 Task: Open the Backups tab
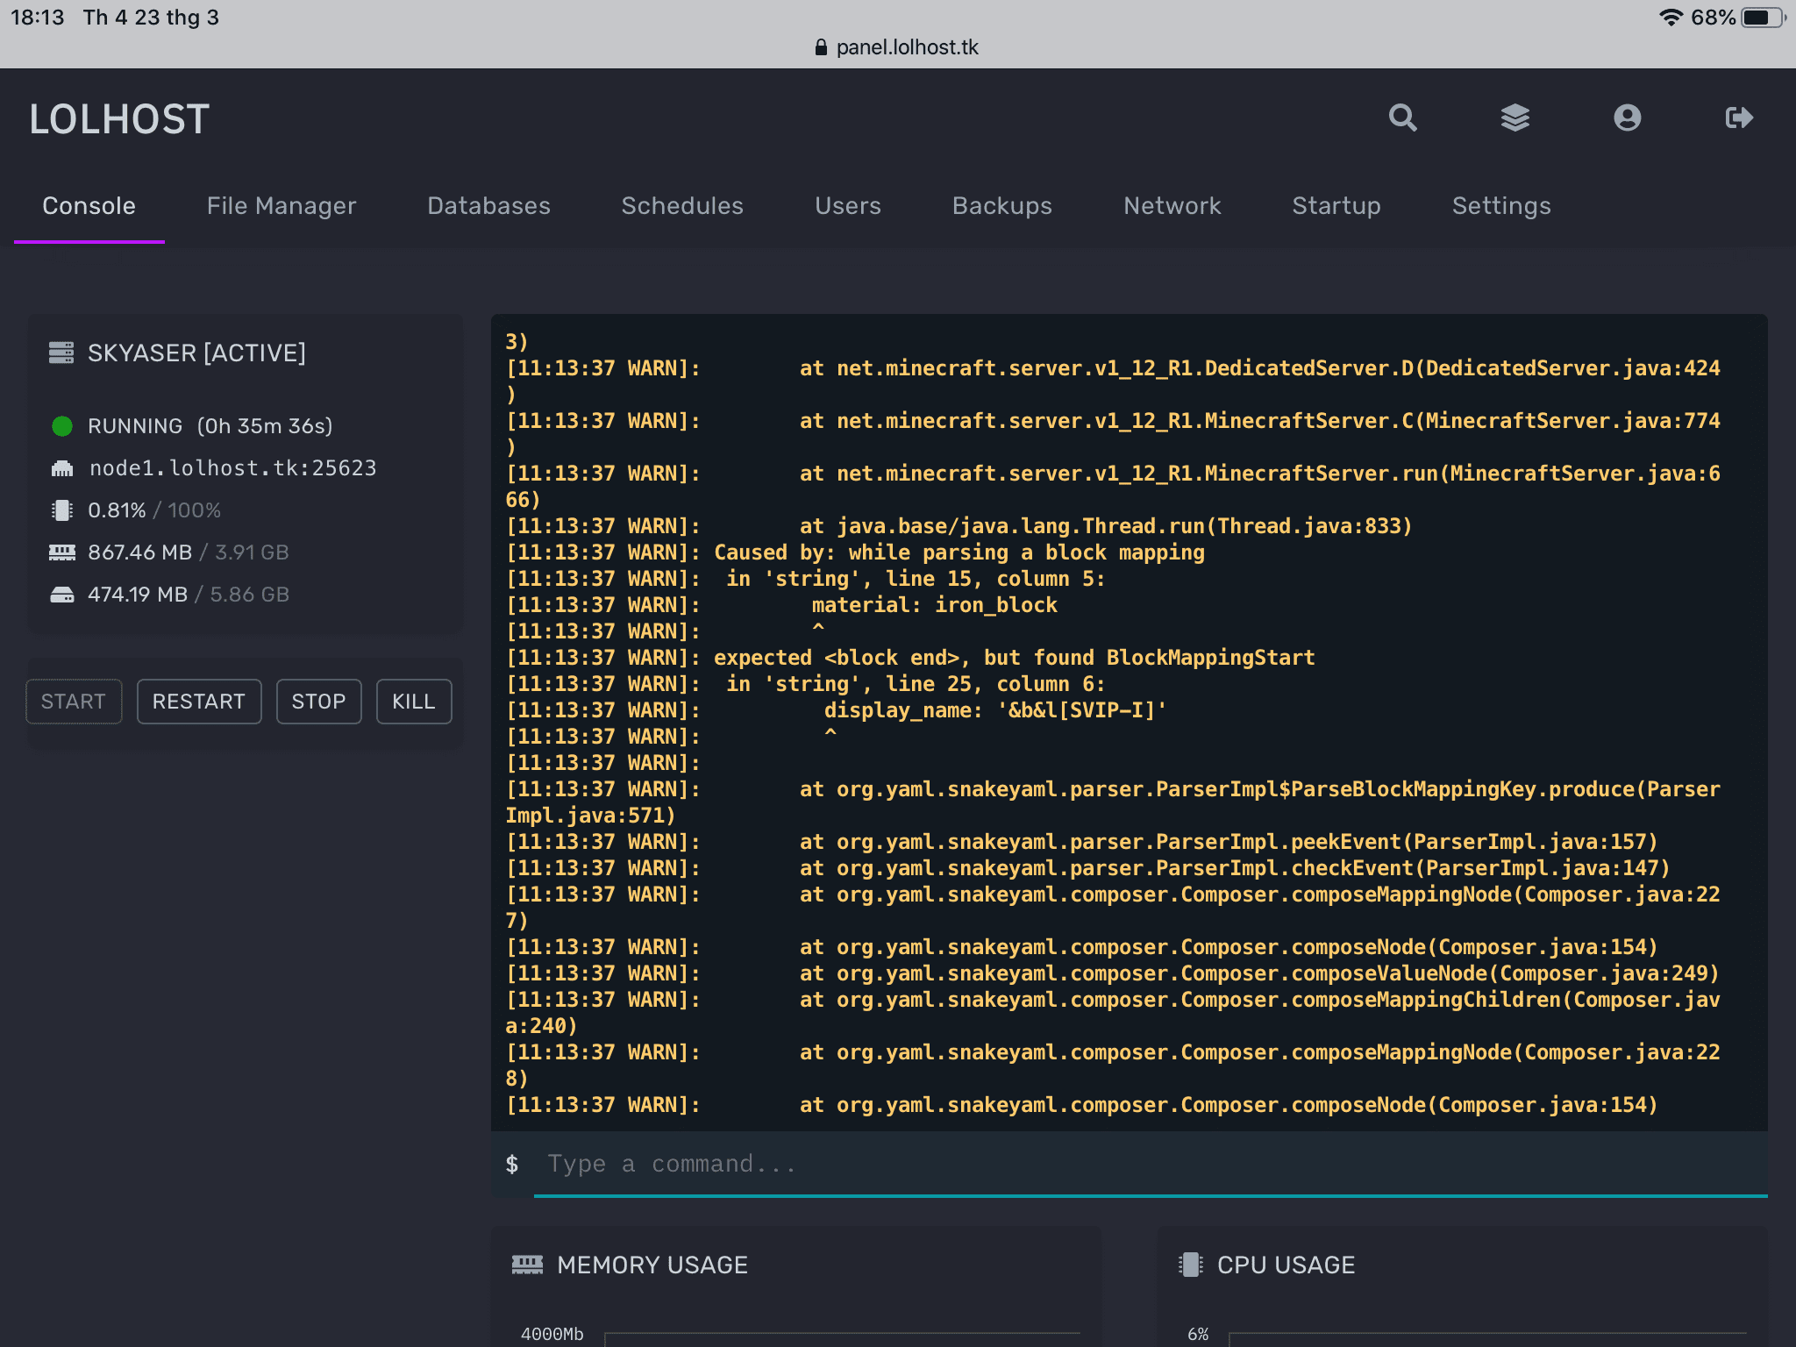coord(1001,206)
